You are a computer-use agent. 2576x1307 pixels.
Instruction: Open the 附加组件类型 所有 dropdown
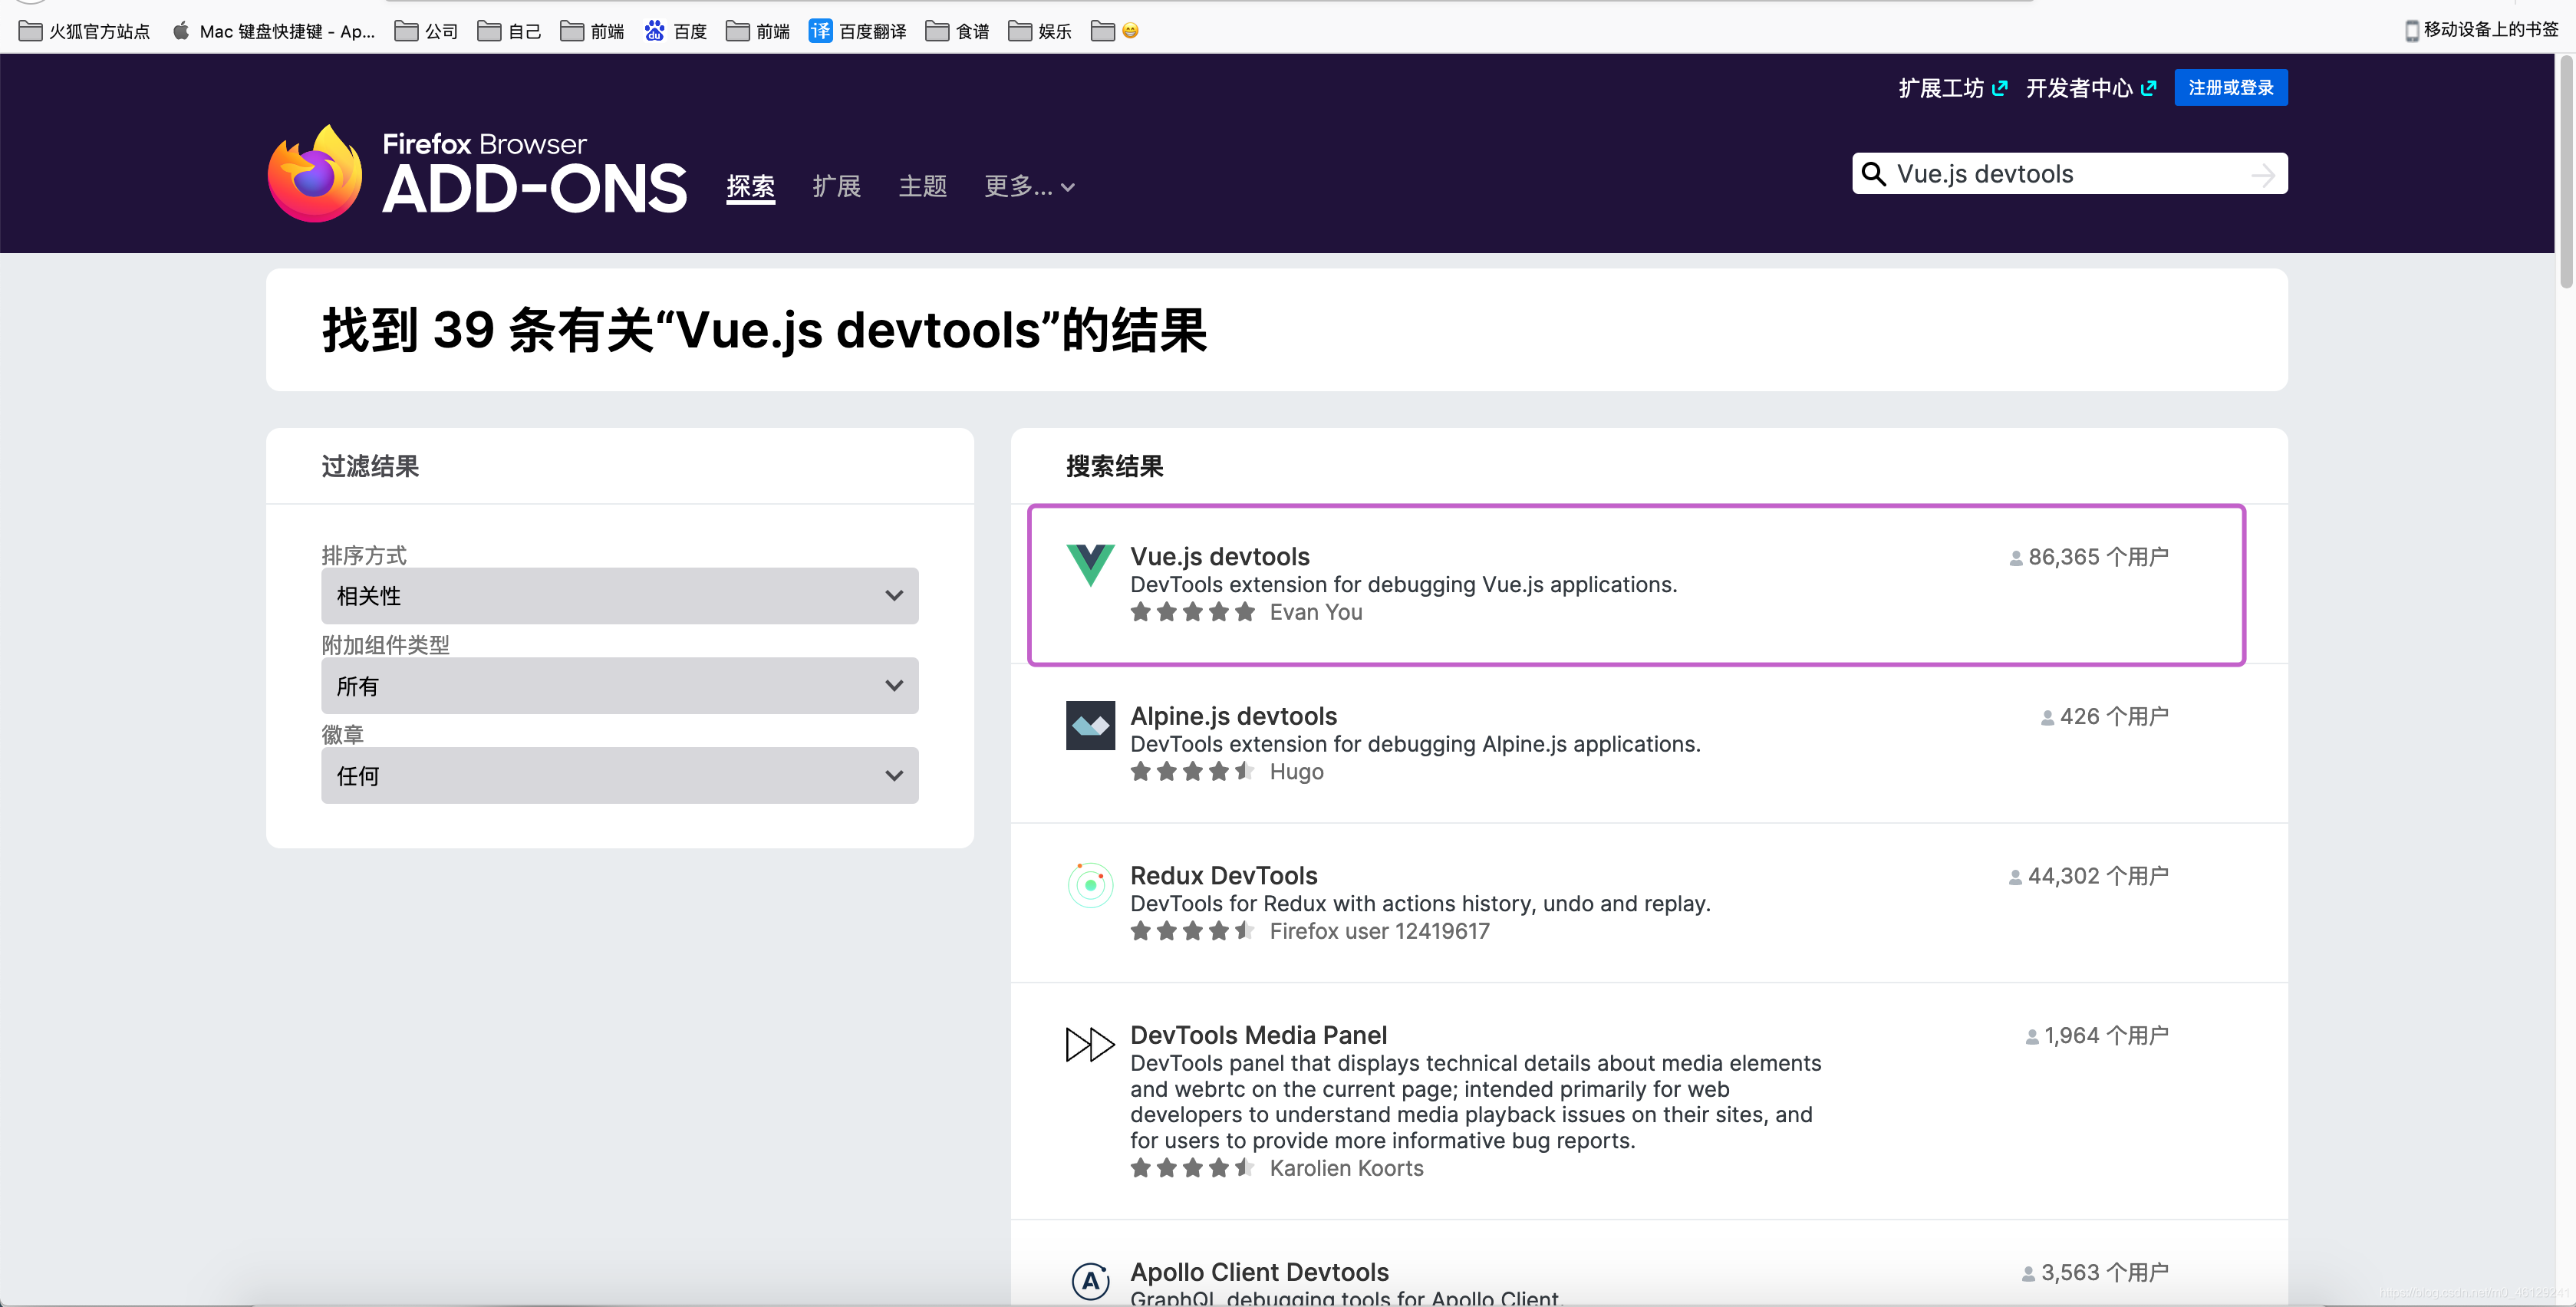point(620,686)
